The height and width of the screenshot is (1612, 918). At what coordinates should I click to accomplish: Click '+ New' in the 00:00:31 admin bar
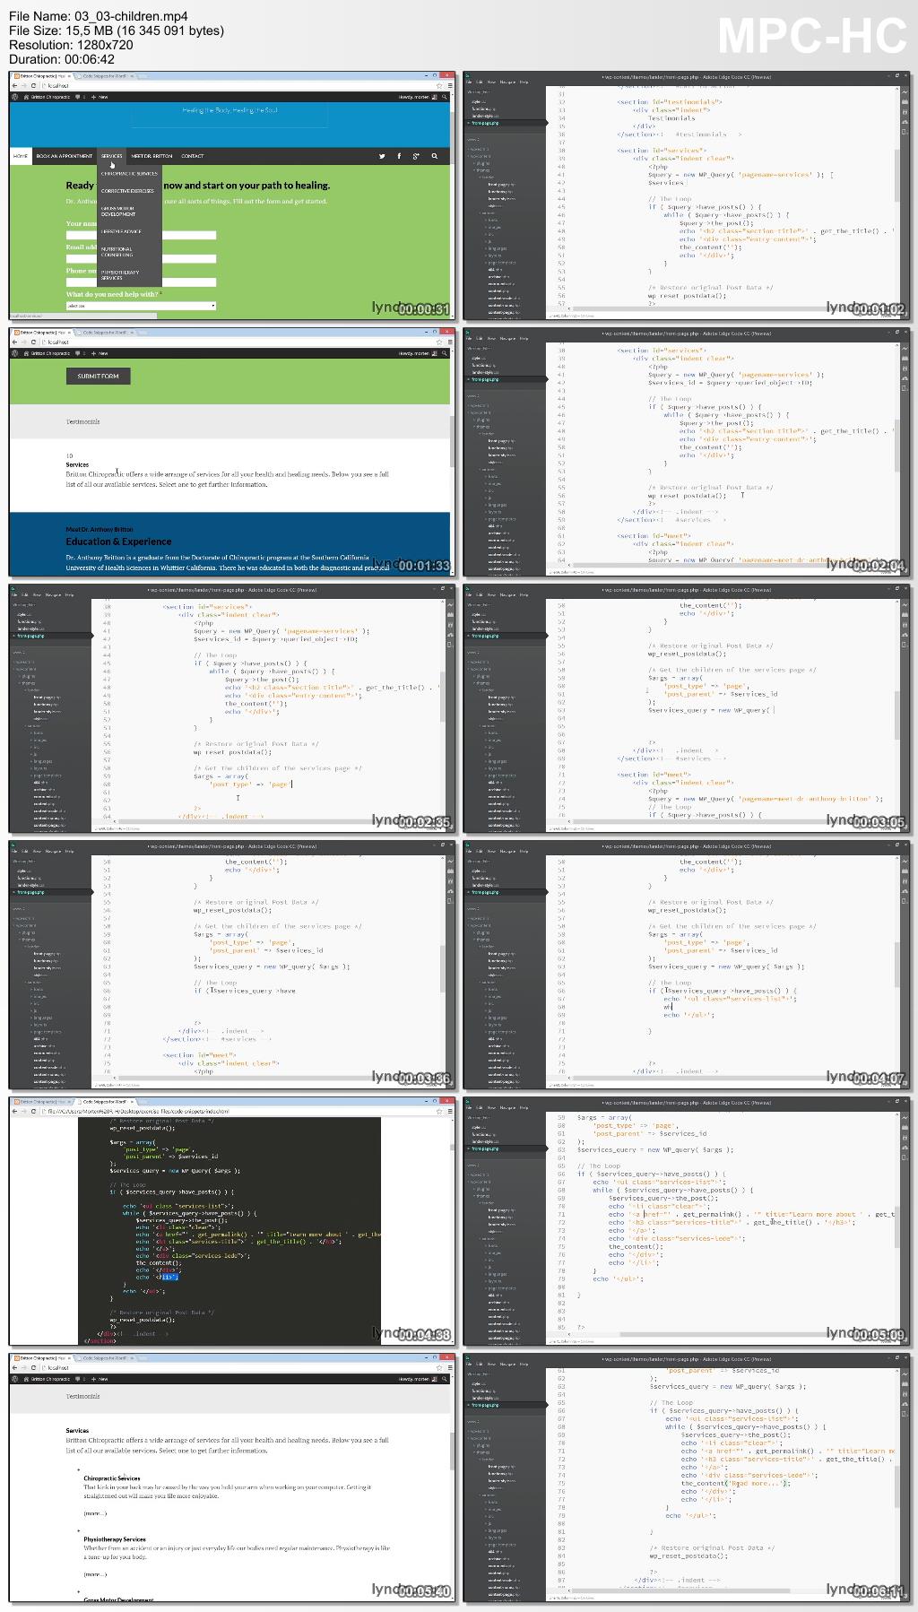pos(101,97)
